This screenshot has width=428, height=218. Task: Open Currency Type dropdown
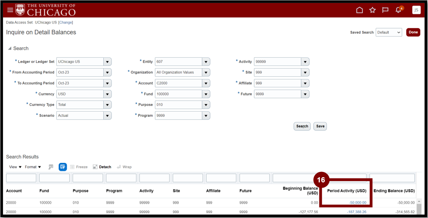[107, 105]
